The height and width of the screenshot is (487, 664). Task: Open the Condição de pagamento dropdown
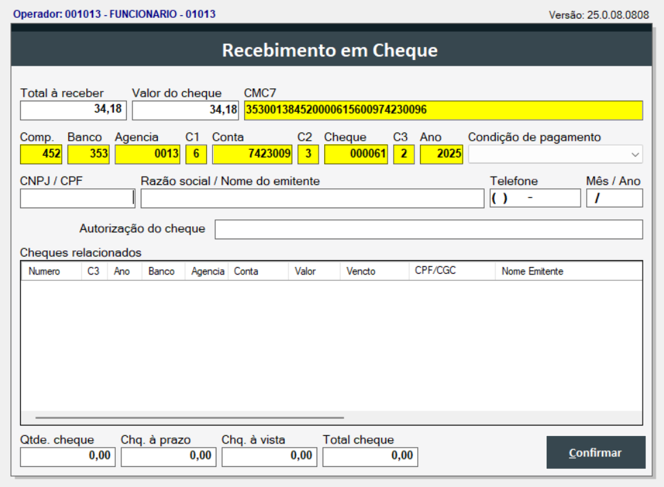click(x=555, y=154)
